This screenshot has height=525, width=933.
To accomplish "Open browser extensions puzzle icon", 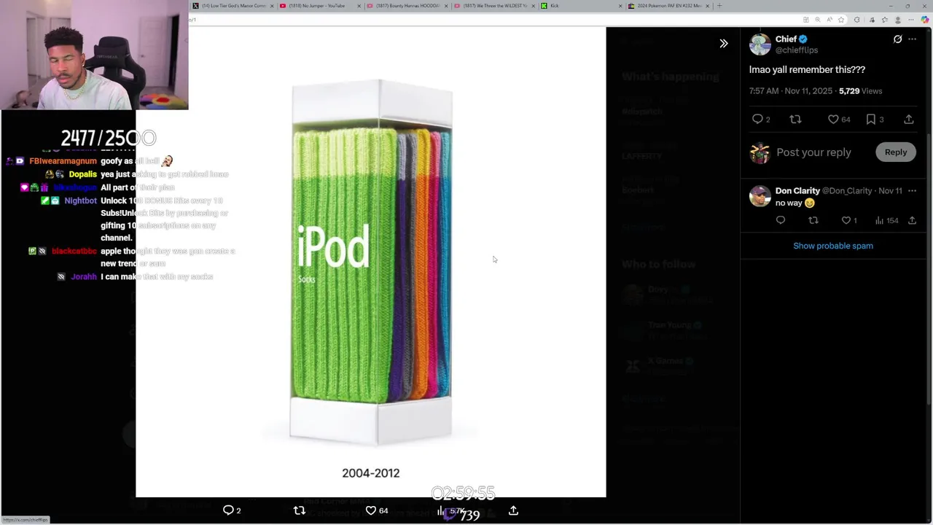I will (857, 20).
